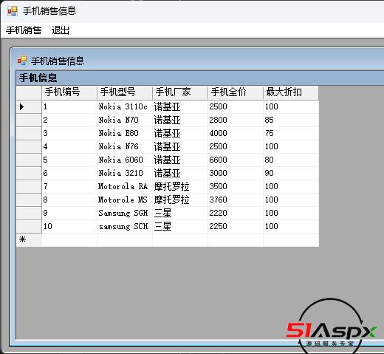The image size is (384, 354).
Task: Click the empty 手机型号 cell in the new row
Action: (x=125, y=239)
